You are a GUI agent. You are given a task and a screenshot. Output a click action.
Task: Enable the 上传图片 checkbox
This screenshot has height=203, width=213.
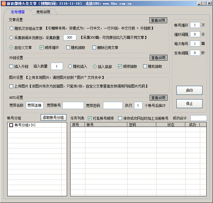11,86
